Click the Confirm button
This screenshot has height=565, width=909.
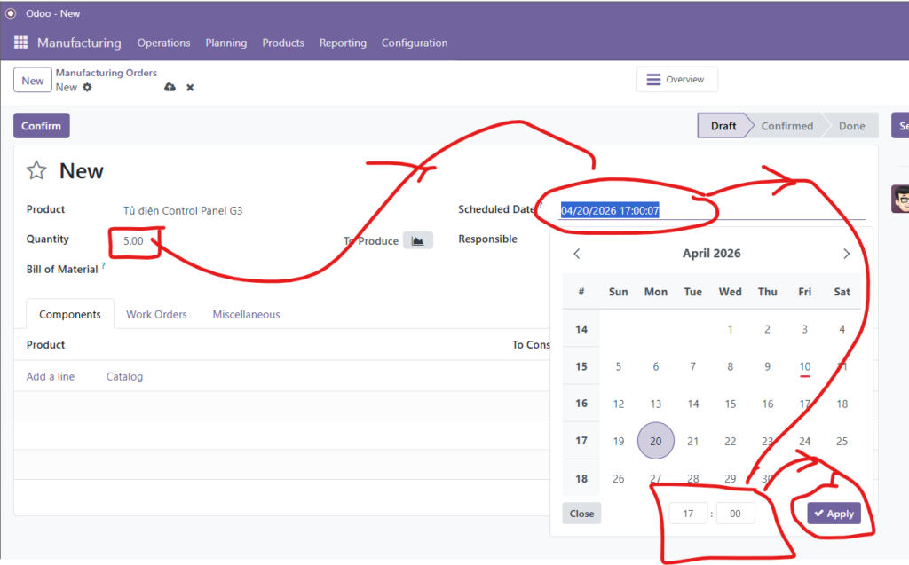41,126
